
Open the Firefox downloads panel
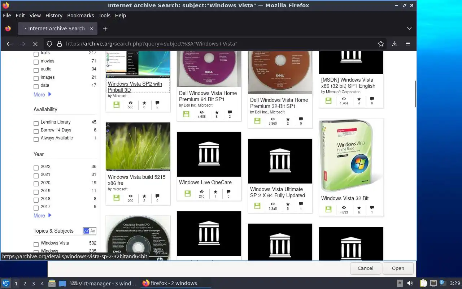(395, 44)
